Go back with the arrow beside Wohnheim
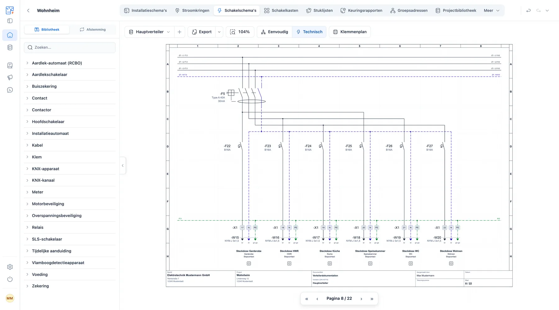 [28, 11]
